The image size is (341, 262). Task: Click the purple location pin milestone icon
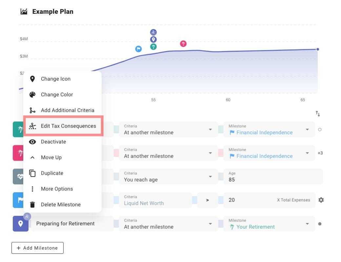[20, 224]
